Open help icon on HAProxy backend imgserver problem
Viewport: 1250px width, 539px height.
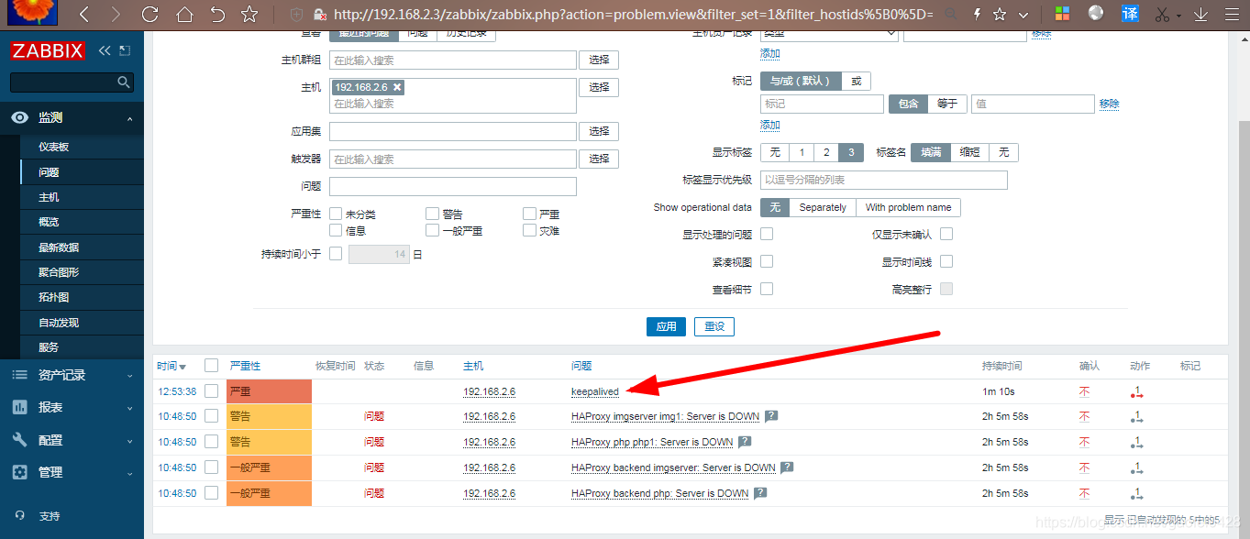point(787,467)
